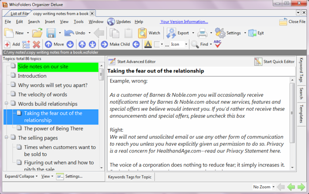Image resolution: width=309 pixels, height=194 pixels.
Task: Open the Edit menu
Action: (19, 22)
